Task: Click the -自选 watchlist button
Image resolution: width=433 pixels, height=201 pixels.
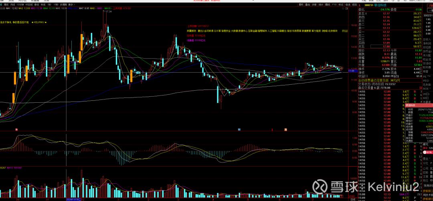Action: tap(347, 5)
